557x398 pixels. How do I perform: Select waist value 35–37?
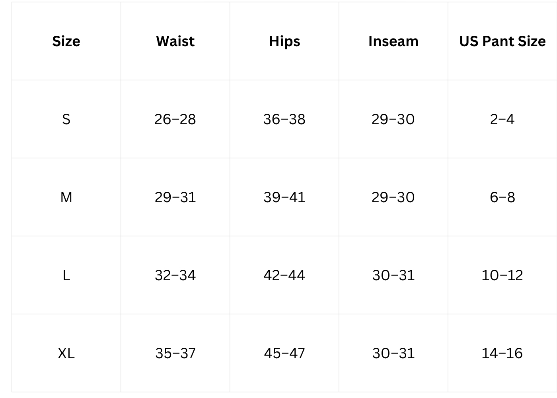[175, 353]
